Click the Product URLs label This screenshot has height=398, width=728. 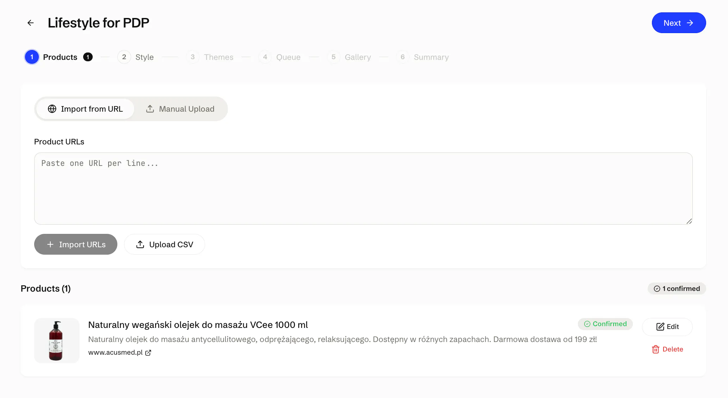(x=59, y=142)
